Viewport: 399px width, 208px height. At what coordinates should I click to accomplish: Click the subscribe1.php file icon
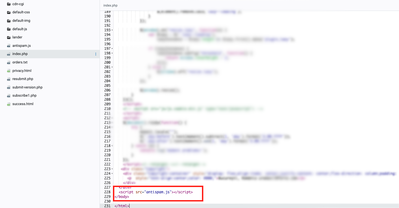pos(8,96)
